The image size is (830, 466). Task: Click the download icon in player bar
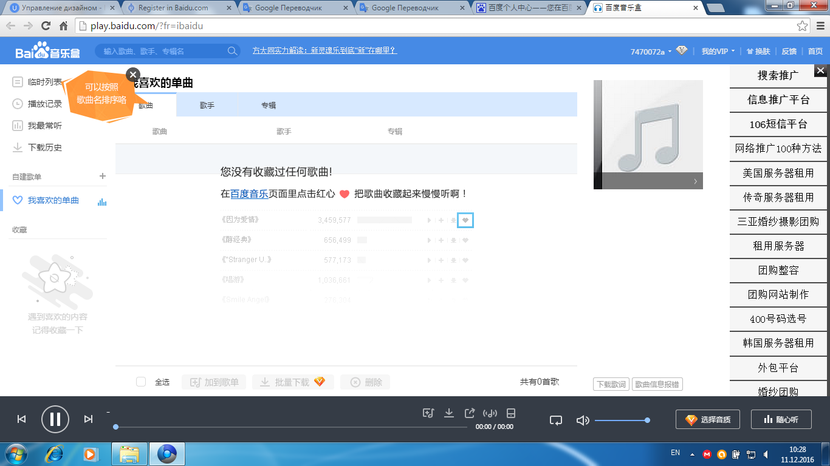449,413
